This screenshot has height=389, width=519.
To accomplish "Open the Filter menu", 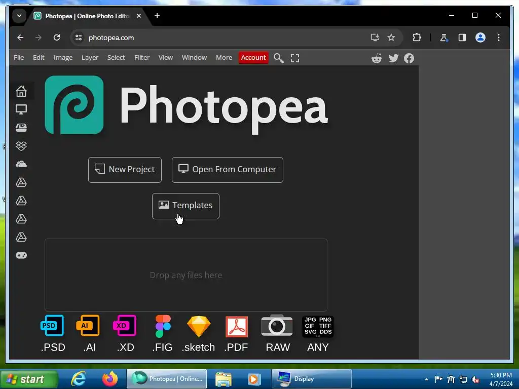I will coord(142,58).
